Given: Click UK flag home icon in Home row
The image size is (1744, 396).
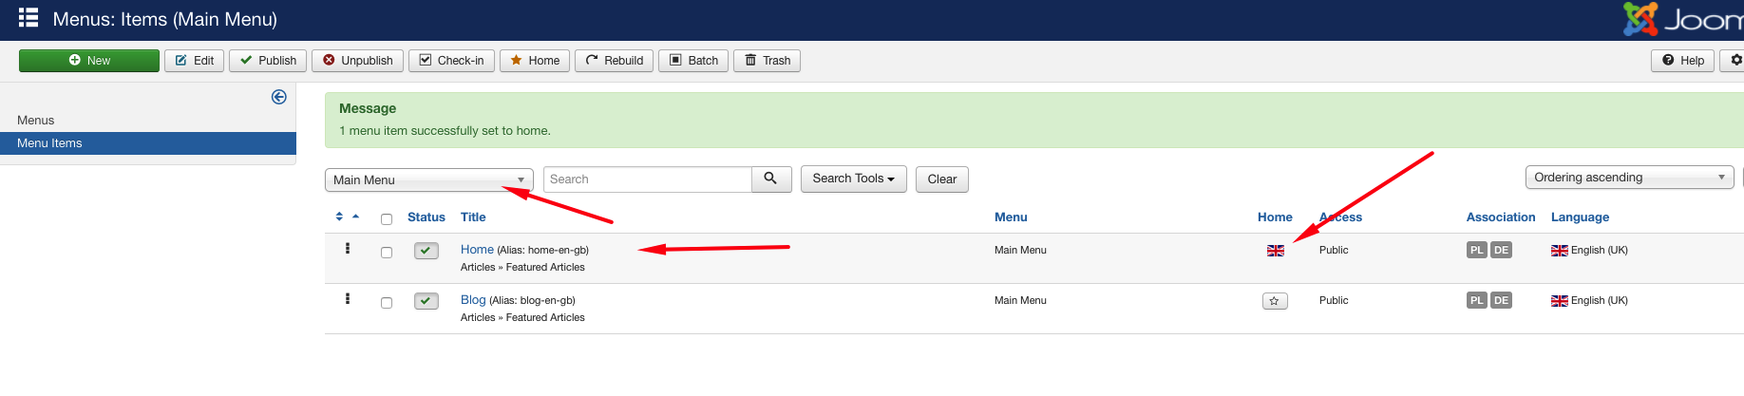Looking at the screenshot, I should click(1275, 251).
